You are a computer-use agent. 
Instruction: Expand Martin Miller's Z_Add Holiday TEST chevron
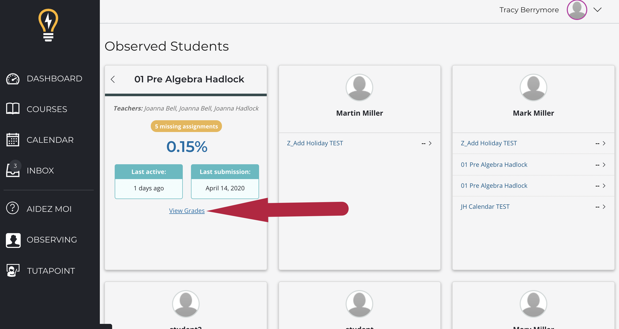430,143
